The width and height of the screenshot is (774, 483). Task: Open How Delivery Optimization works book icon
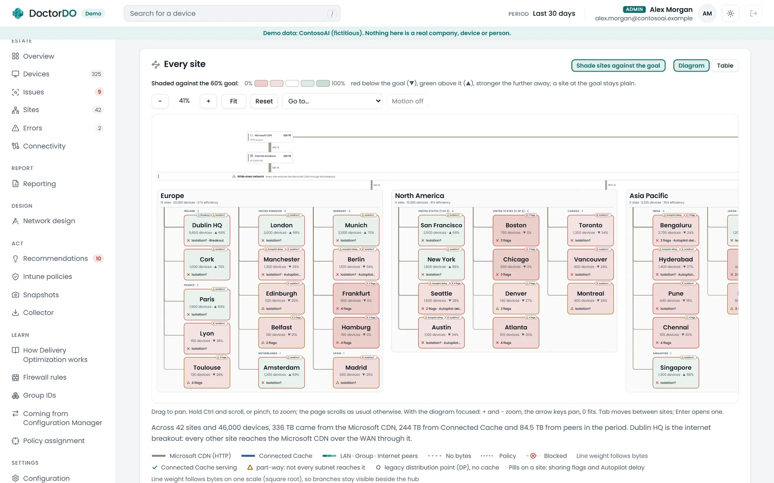[15, 350]
